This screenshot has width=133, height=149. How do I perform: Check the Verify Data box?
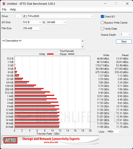102,29
